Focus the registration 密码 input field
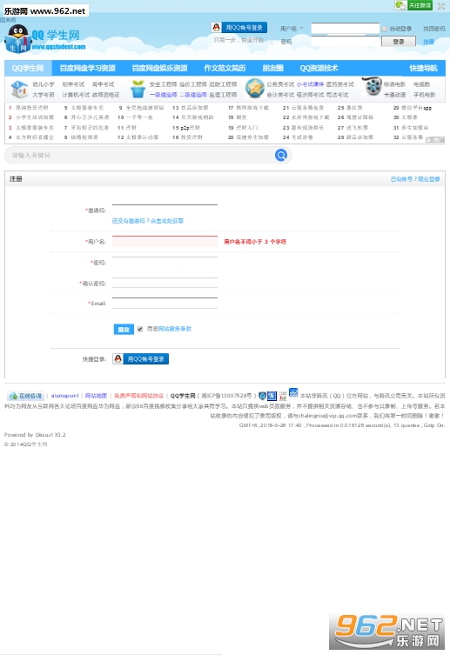Screen dimensions: 450x655 (165, 263)
